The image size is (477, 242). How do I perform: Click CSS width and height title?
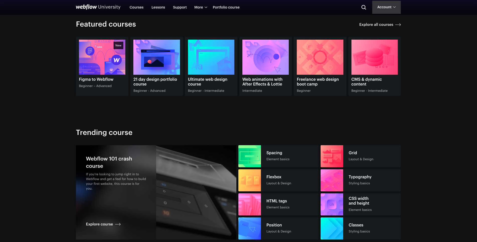(x=359, y=201)
